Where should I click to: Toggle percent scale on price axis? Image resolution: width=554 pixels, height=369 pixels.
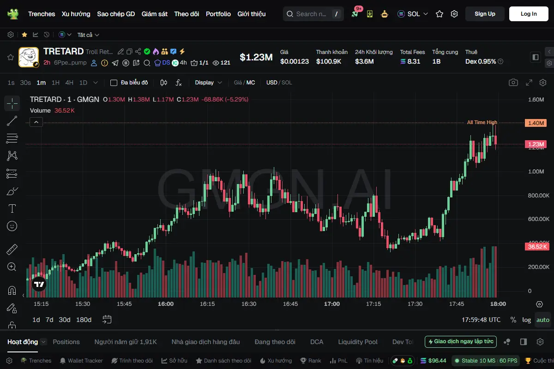pos(513,320)
